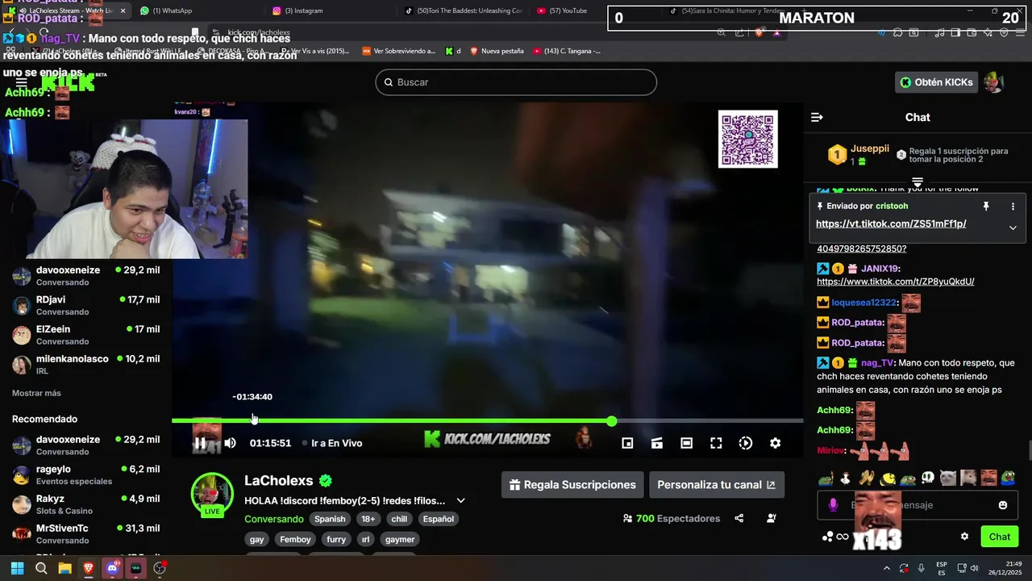Viewport: 1032px width, 581px height.
Task: Toggle theater mode icon in player
Action: 686,443
